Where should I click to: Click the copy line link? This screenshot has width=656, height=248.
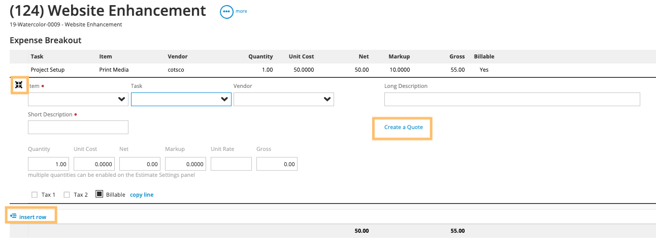pyautogui.click(x=142, y=195)
